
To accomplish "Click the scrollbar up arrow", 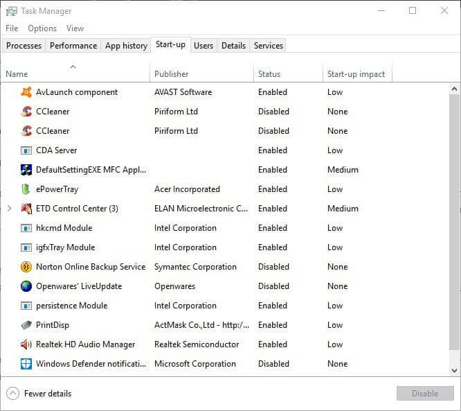I will pyautogui.click(x=455, y=89).
